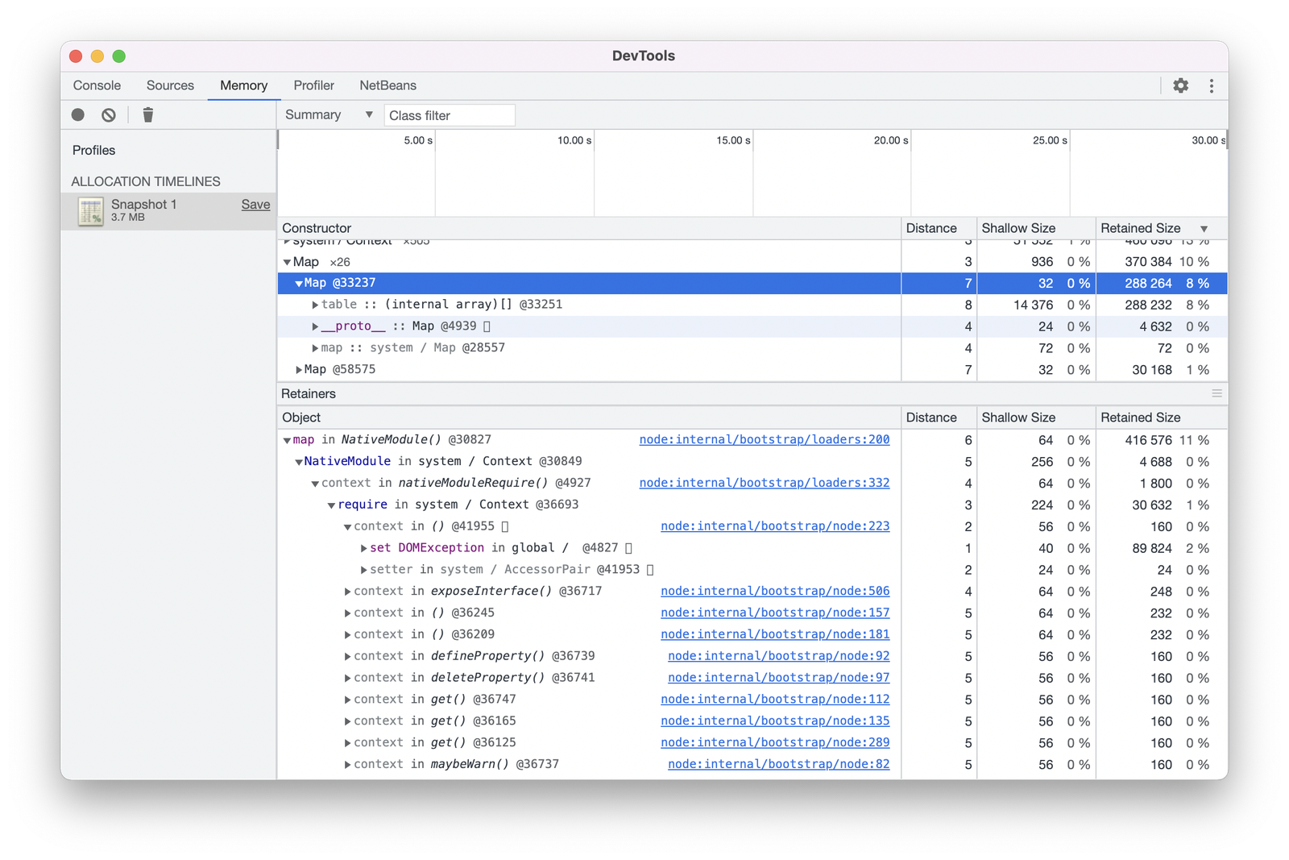Open link node:internal/bootstrap/node:506

pyautogui.click(x=775, y=591)
